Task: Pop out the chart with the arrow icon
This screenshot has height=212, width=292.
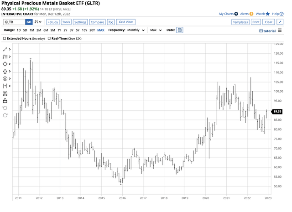Action: coord(280,22)
